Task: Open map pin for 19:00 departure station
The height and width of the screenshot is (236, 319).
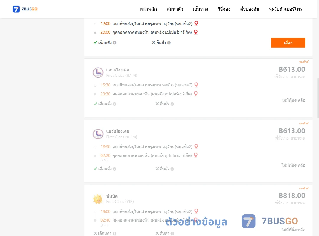Action: point(196,211)
